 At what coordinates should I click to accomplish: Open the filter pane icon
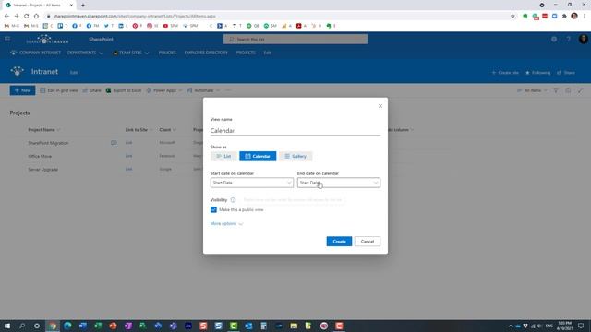tap(556, 90)
